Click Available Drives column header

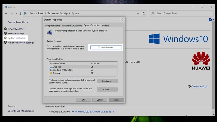pos(69,63)
